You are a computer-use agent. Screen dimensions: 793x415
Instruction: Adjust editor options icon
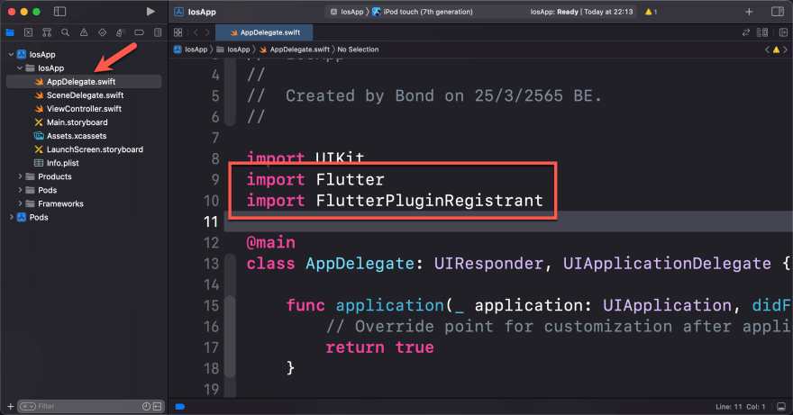762,32
